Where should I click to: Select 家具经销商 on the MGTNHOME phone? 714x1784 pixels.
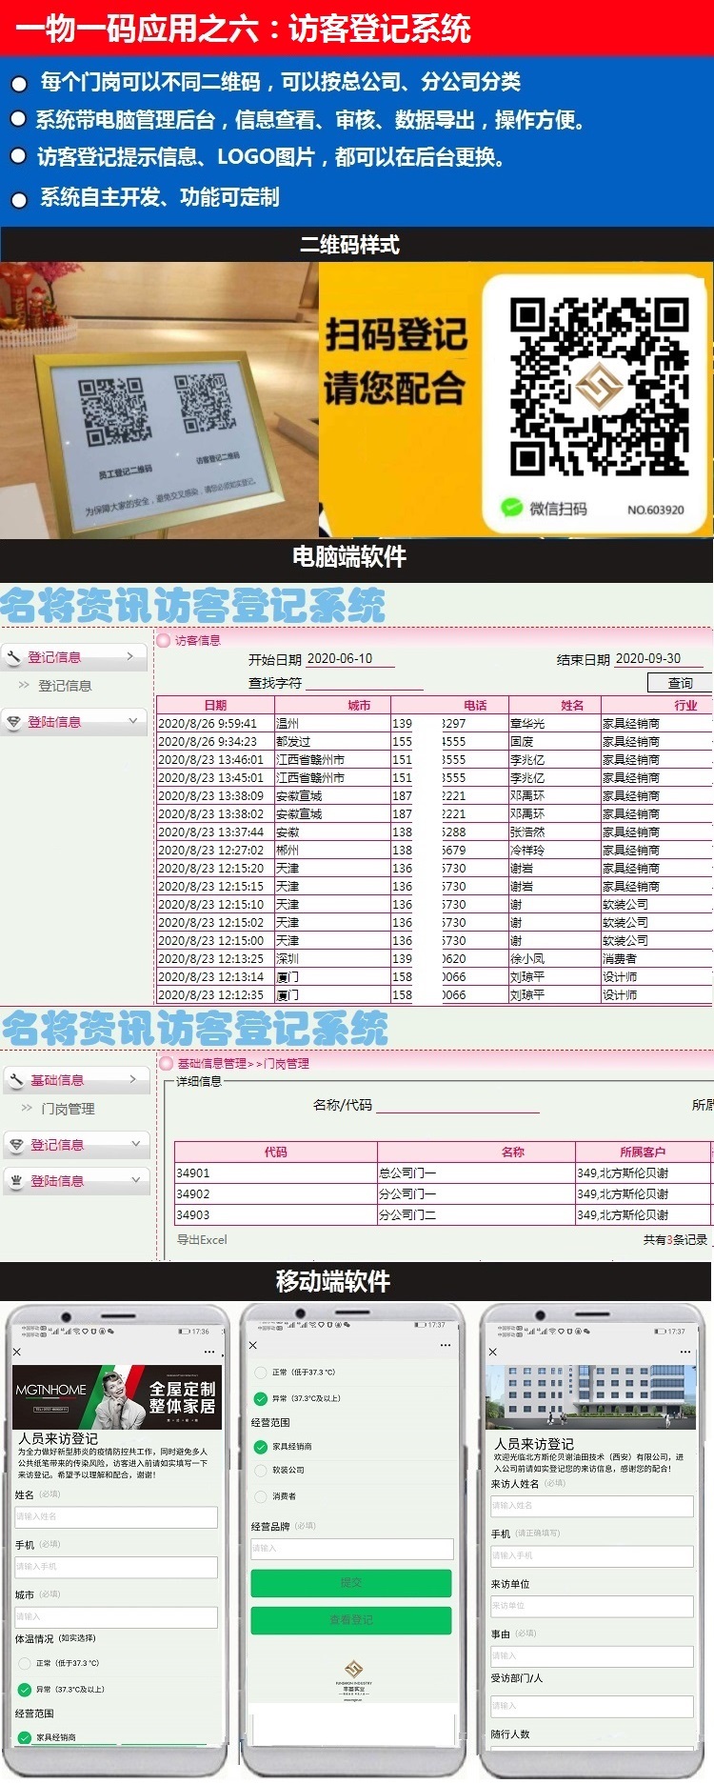click(x=25, y=1737)
